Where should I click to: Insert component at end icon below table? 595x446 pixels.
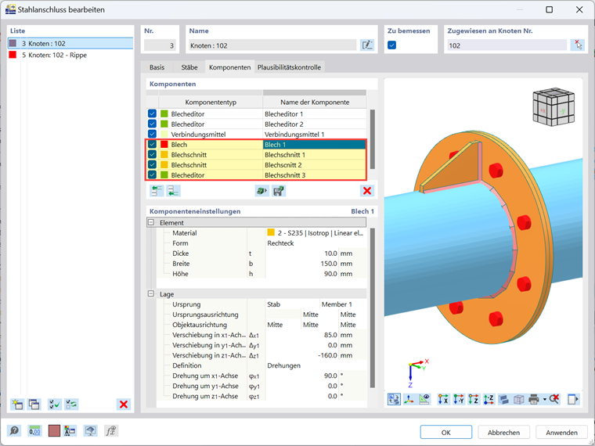point(174,190)
